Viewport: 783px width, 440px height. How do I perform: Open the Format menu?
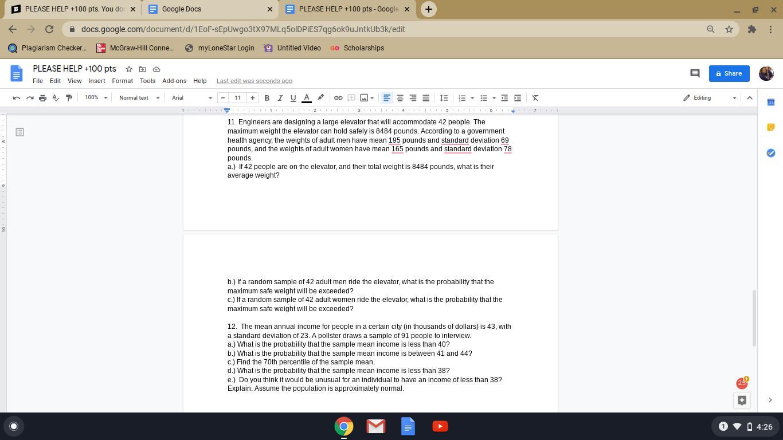[x=122, y=81]
